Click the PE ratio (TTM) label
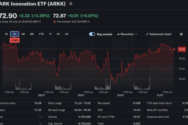188x125 pixels. click(106, 117)
